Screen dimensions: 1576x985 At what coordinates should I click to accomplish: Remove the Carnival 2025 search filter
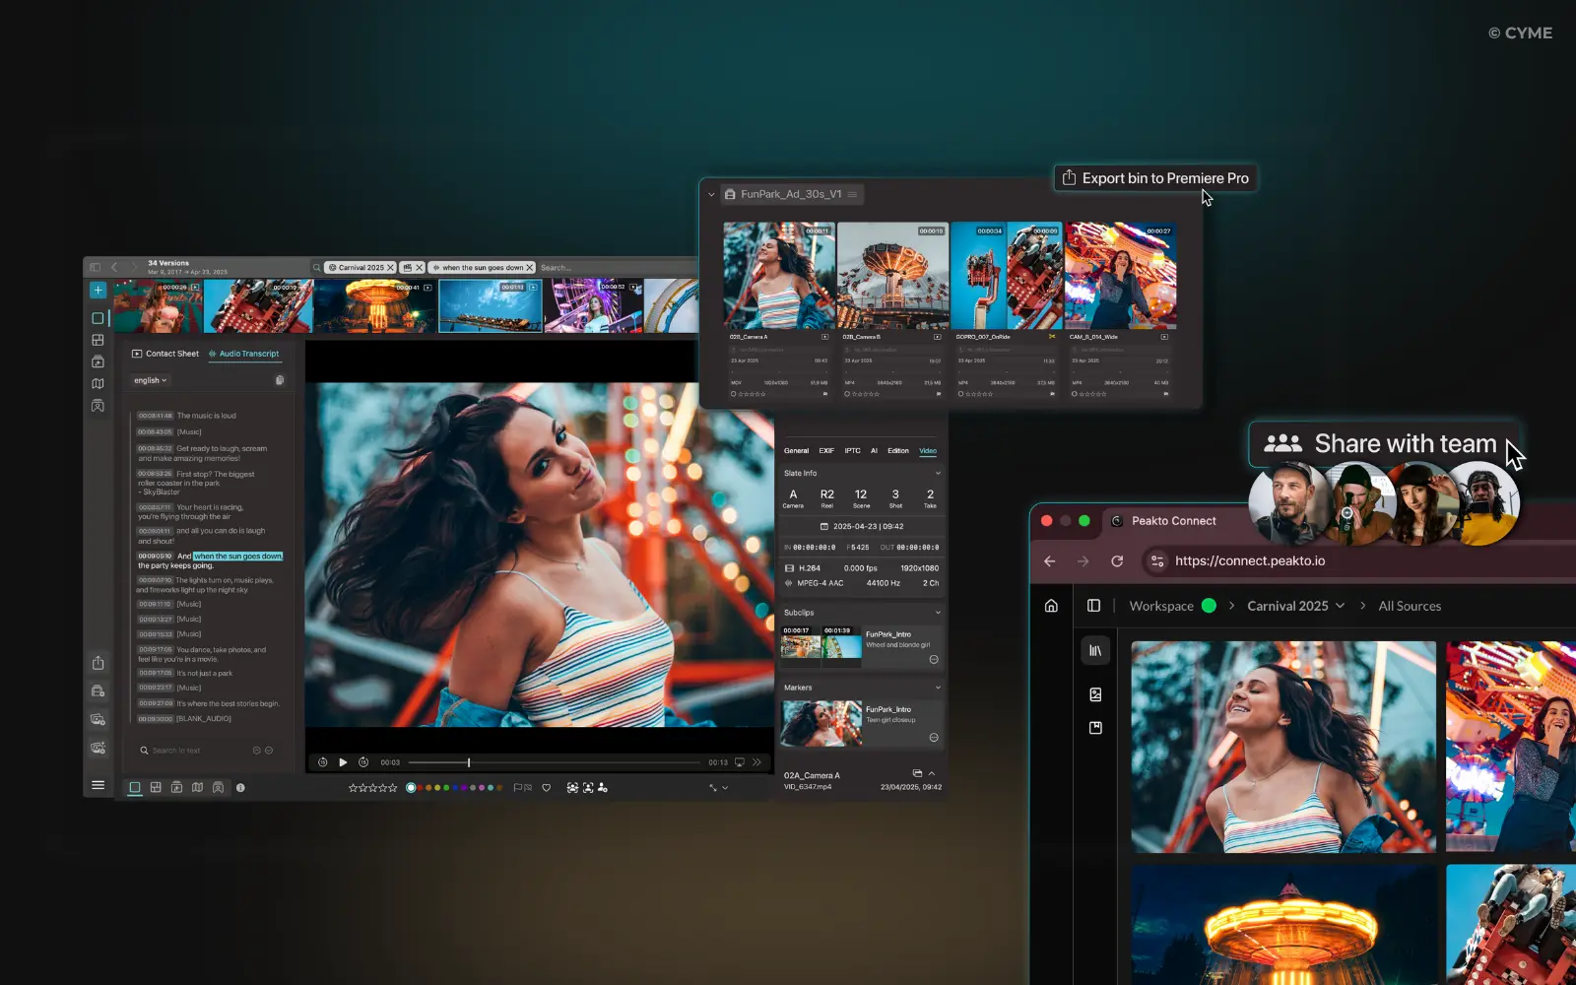pos(390,268)
